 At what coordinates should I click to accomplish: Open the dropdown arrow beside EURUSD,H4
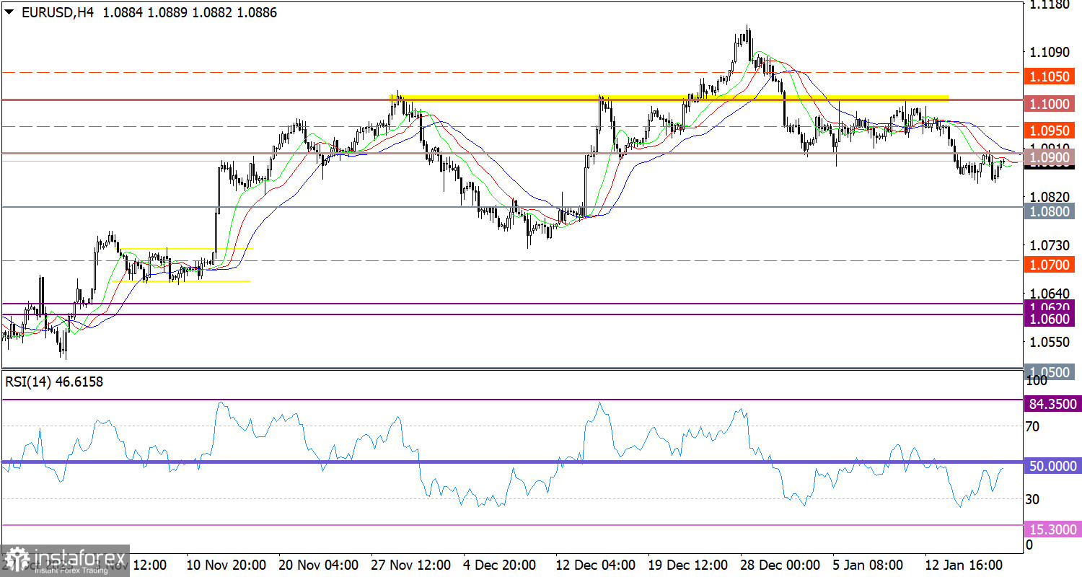[x=9, y=12]
